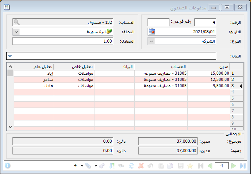Go to the first record arrow

pos(201,166)
